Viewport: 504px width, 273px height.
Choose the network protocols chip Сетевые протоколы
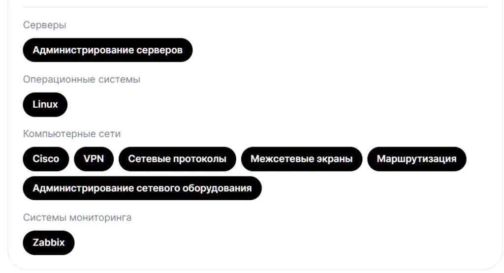pyautogui.click(x=177, y=159)
